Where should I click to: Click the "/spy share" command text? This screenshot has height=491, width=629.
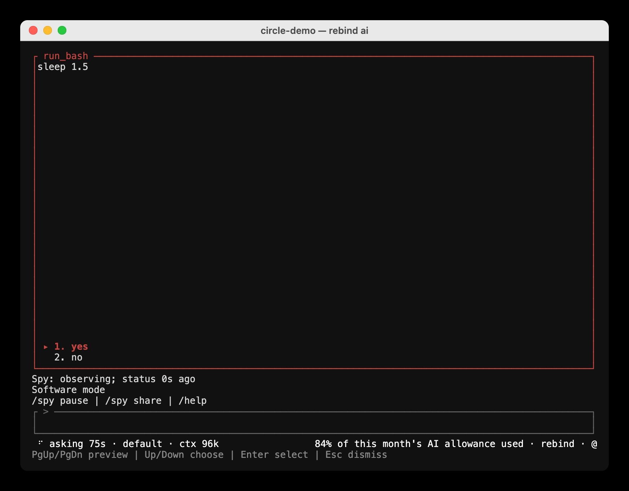click(133, 401)
